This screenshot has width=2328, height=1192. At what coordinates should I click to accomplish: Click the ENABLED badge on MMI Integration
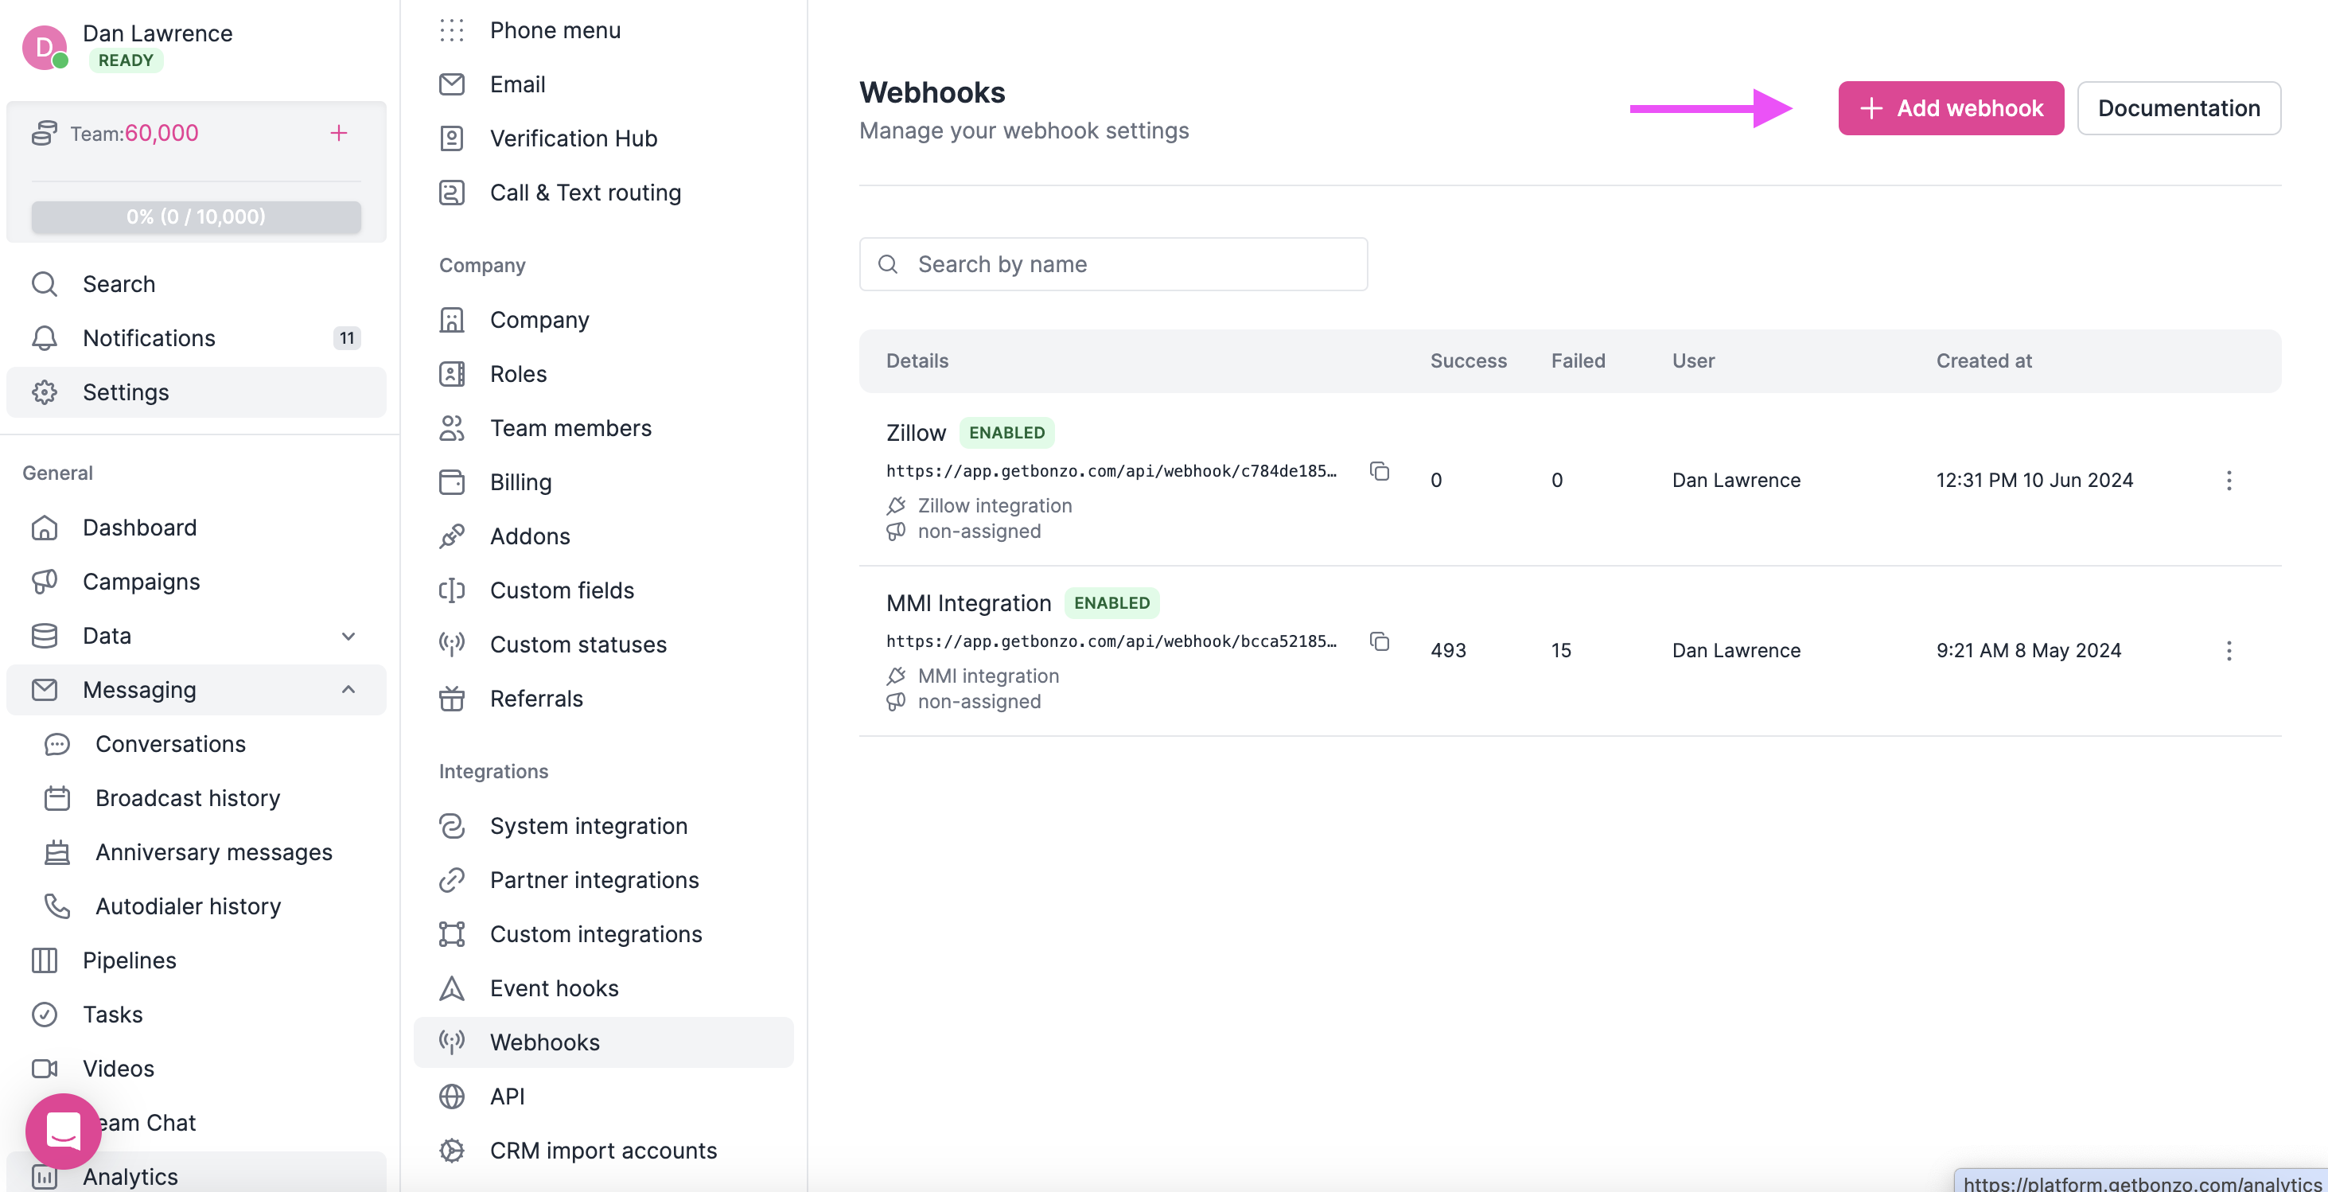(x=1111, y=603)
